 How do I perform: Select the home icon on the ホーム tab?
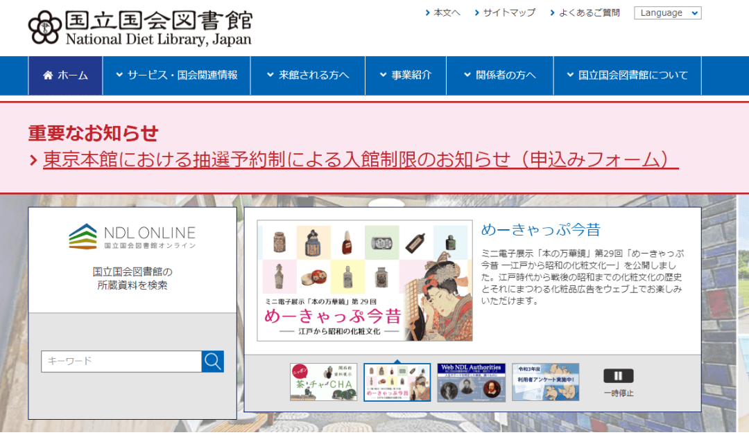(x=49, y=76)
